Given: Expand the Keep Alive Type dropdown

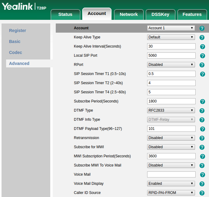Looking at the screenshot, I should point(171,37).
